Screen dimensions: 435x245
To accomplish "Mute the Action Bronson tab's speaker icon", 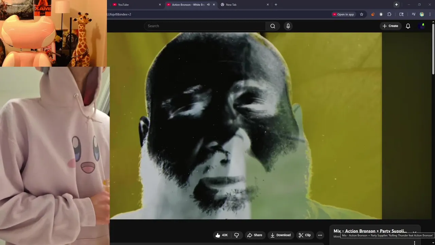I will [208, 5].
